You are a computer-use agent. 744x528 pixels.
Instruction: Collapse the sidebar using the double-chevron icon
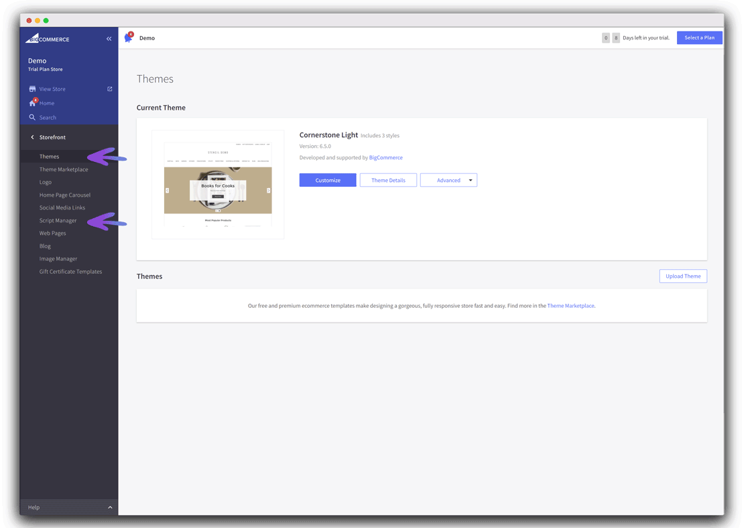[109, 38]
